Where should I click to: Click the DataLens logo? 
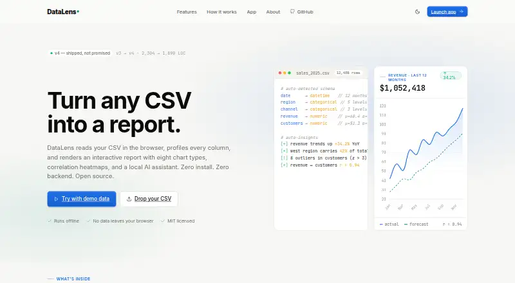63,12
